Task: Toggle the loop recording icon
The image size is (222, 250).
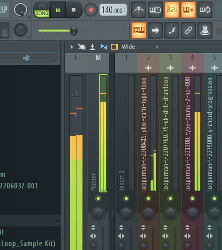Action: click(205, 10)
